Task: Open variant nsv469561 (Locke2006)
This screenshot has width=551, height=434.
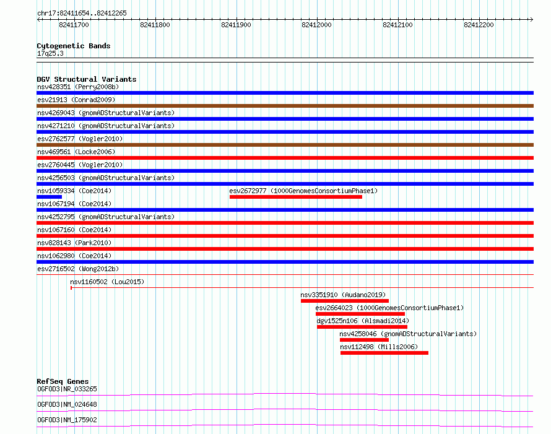Action: [76, 152]
